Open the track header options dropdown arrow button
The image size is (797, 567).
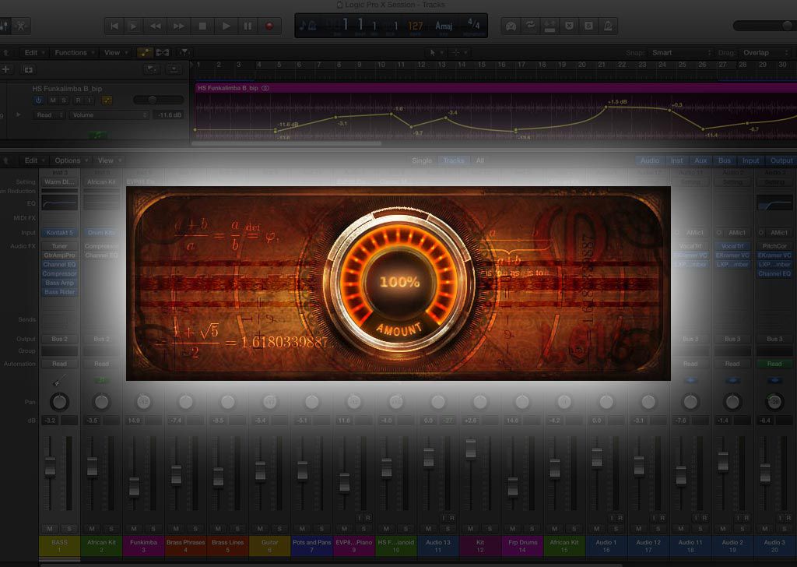pyautogui.click(x=174, y=69)
